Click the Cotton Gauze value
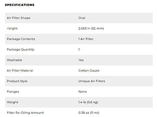Screen dimensions: 157x117 tap(89, 71)
